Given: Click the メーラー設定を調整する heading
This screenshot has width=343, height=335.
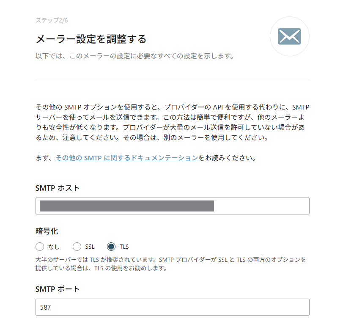Looking at the screenshot, I should coord(91,39).
